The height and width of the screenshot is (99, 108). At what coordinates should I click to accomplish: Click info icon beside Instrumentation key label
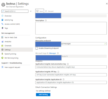tap(68, 64)
